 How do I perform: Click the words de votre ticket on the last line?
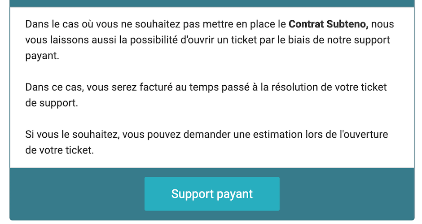tap(59, 150)
